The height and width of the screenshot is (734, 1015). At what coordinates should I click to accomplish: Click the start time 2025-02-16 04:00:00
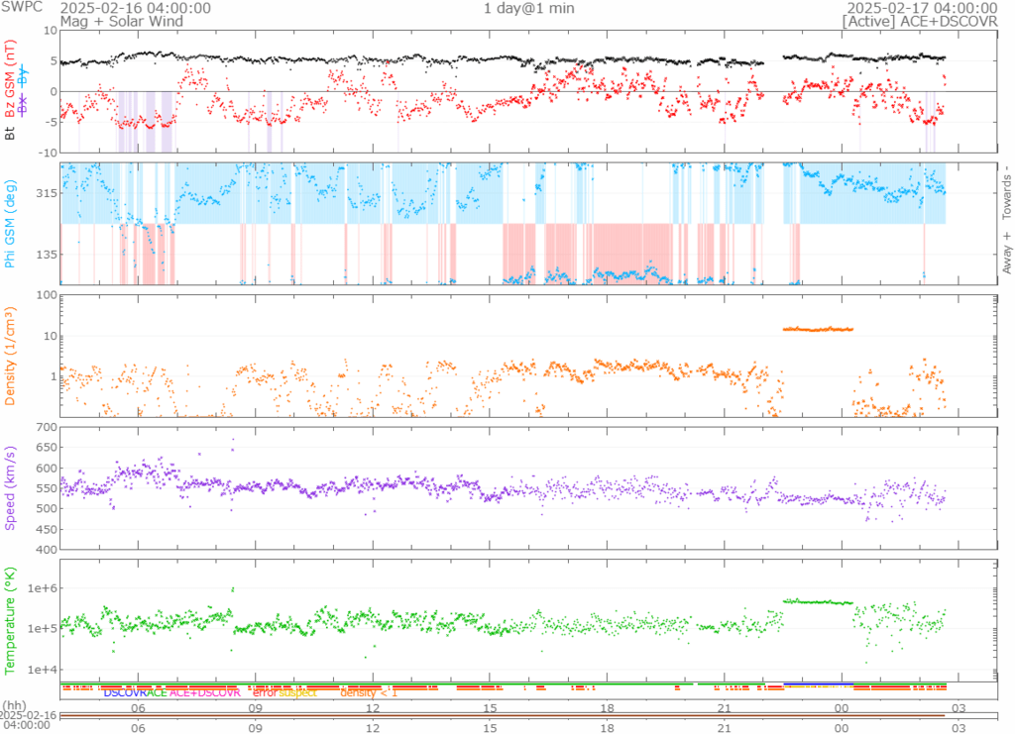click(135, 8)
